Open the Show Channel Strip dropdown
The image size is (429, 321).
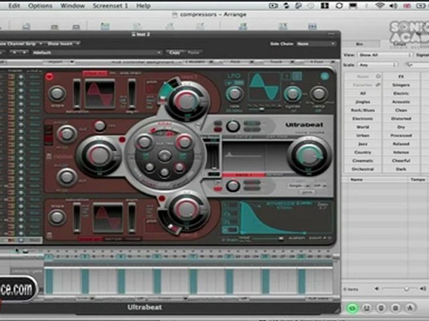pos(21,44)
